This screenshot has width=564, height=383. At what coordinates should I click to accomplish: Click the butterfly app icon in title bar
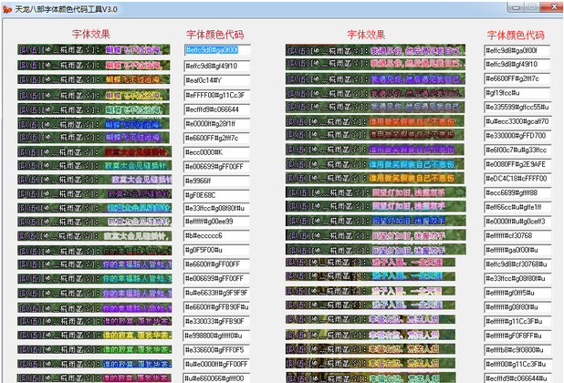point(7,8)
